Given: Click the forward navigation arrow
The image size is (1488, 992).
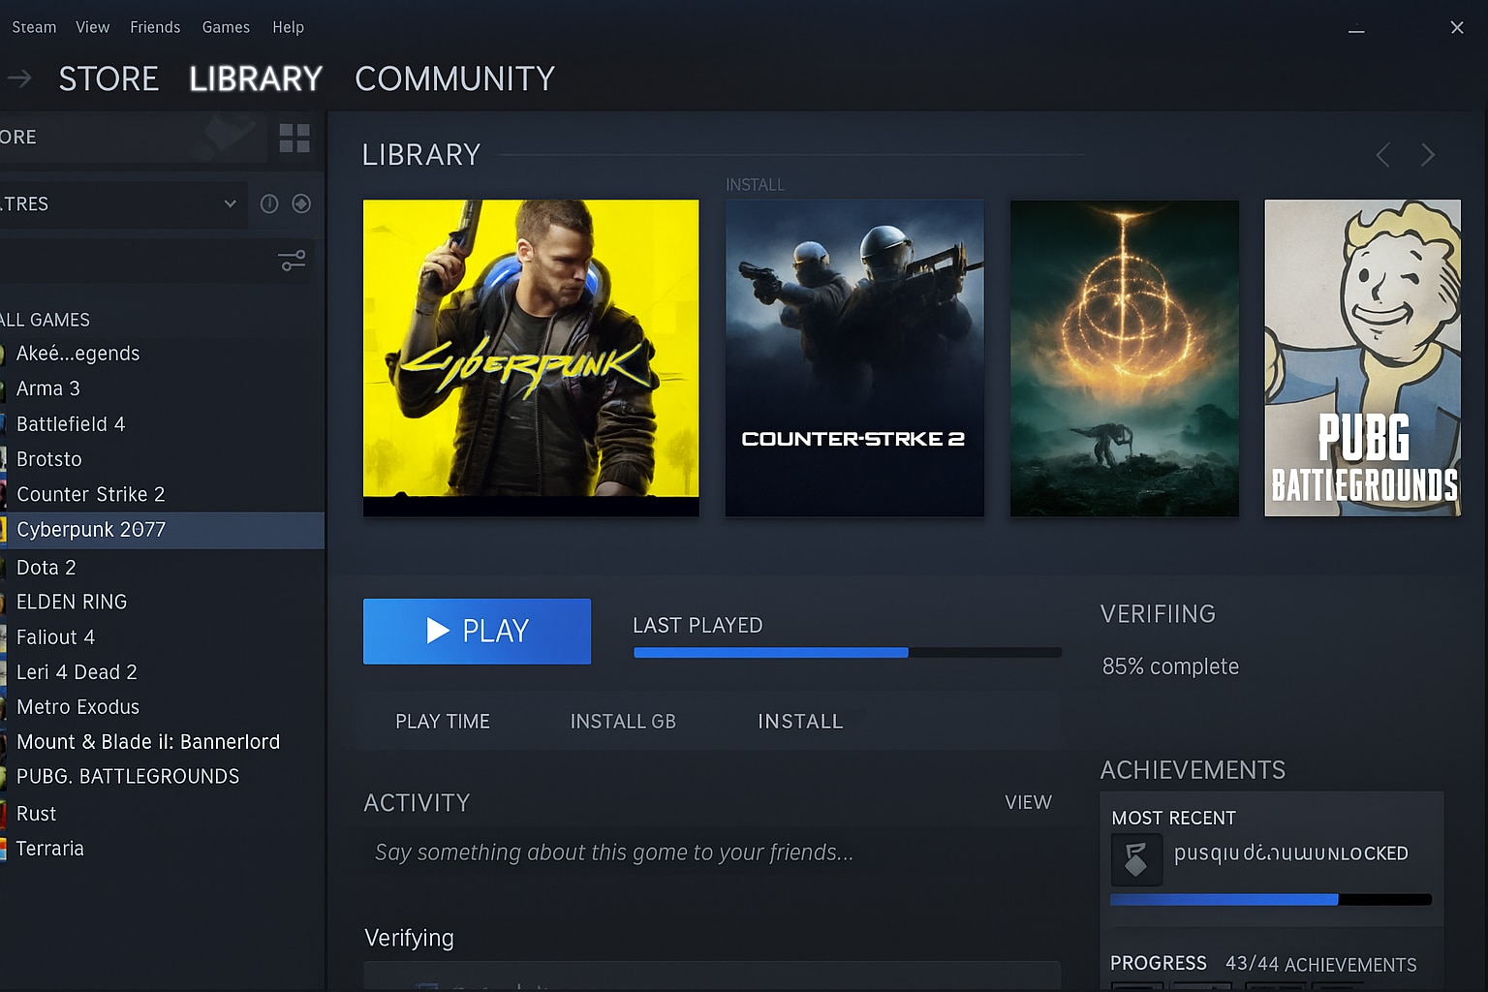Looking at the screenshot, I should tap(19, 78).
